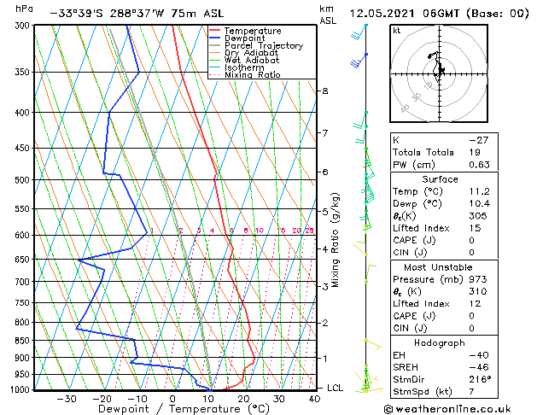Click the yellow wind barb near 650 hPa

point(360,248)
